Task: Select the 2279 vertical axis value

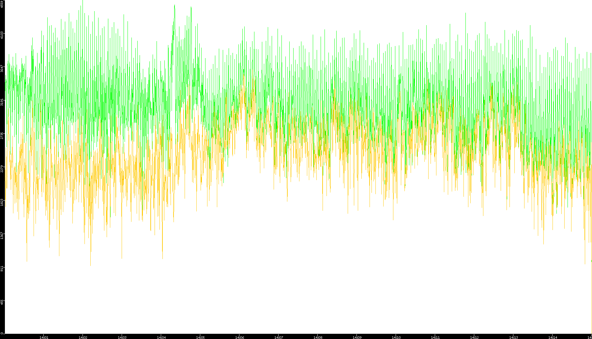Action: tap(2, 169)
